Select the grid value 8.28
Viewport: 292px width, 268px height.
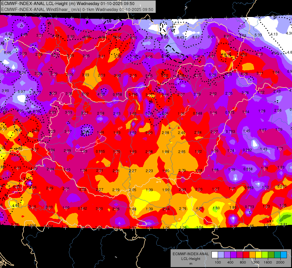point(149,38)
